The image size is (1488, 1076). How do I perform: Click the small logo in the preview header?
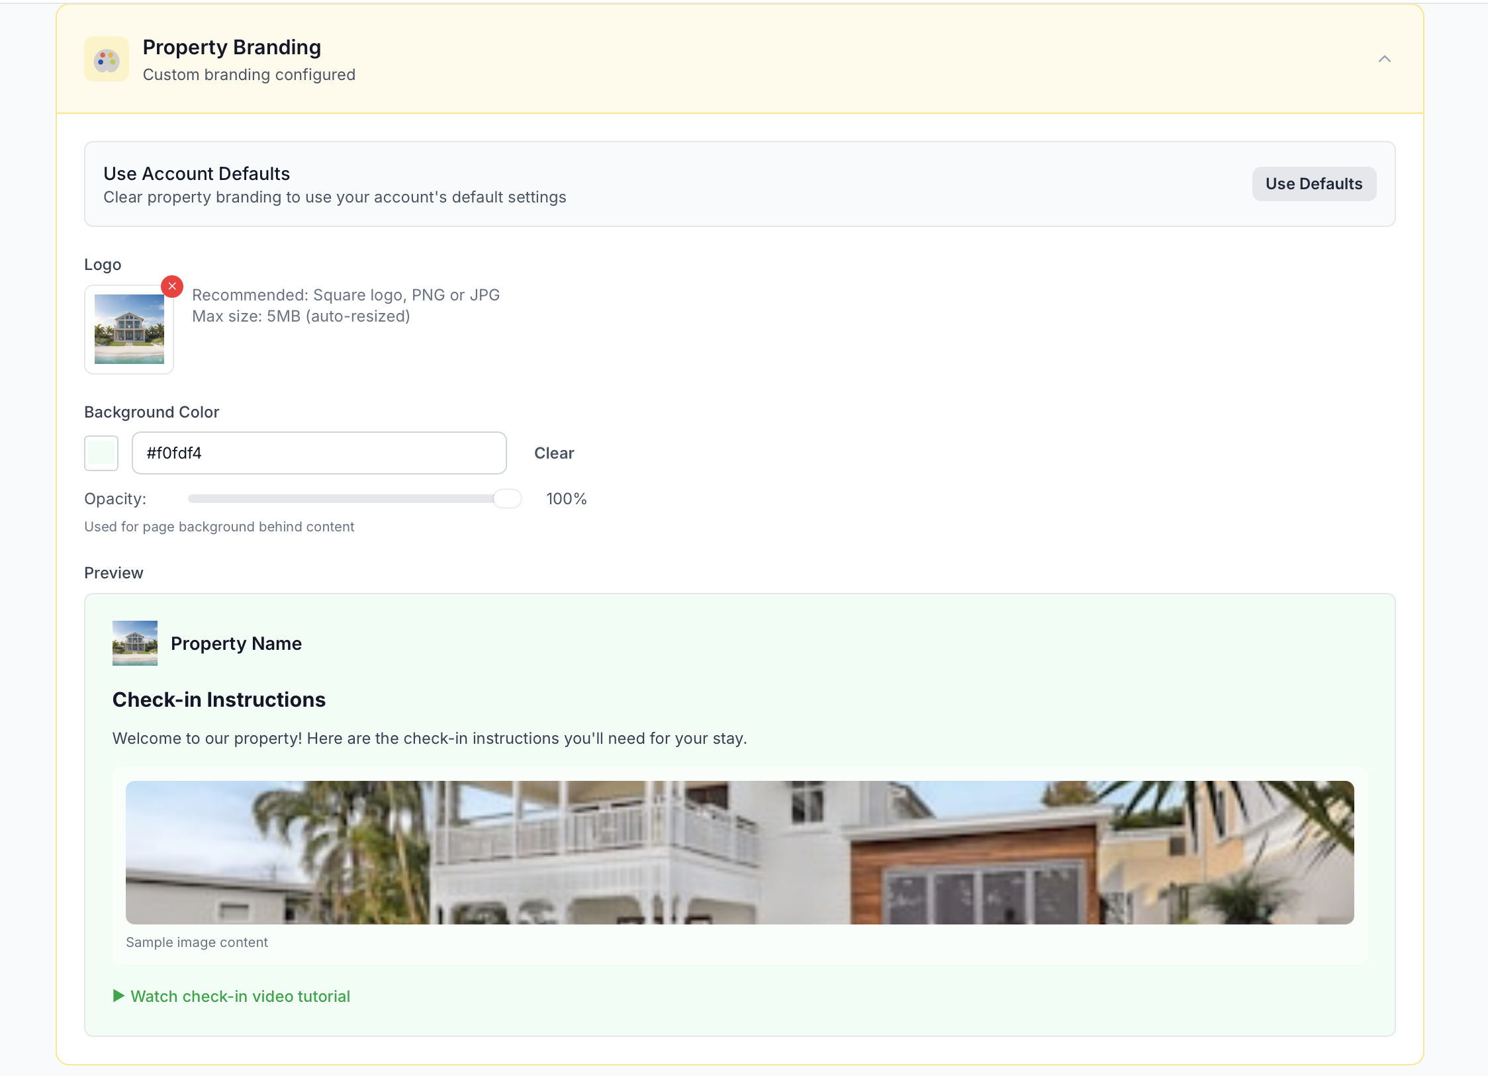(x=135, y=643)
